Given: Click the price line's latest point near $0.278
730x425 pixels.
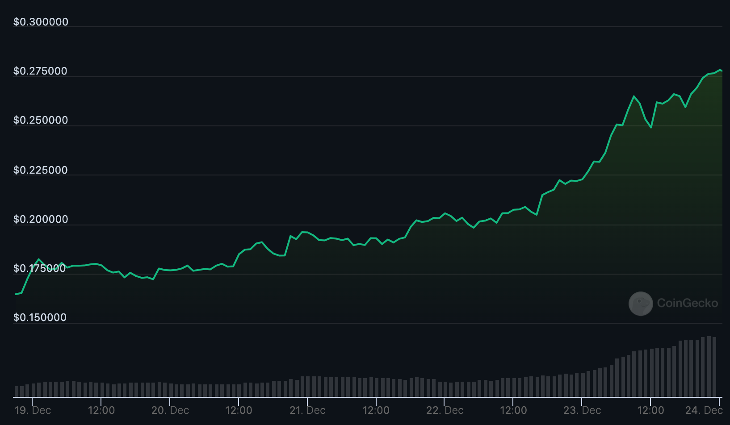Looking at the screenshot, I should click(722, 71).
